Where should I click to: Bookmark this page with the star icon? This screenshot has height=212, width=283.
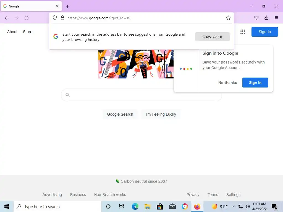pos(228,18)
